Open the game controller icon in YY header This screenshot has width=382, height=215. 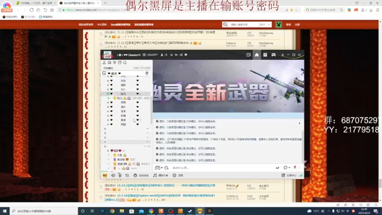point(274,55)
